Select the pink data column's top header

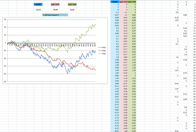(x=123, y=2)
